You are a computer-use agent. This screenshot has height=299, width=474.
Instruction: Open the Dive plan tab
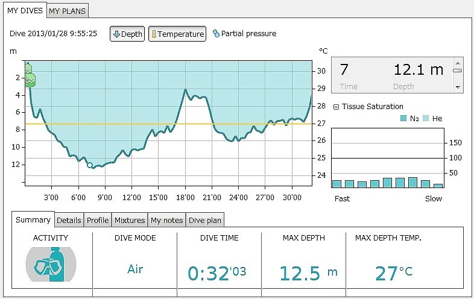[205, 220]
